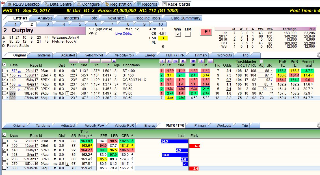The width and height of the screenshot is (320, 175).
Task: Open the Records tab
Action: point(147,4)
